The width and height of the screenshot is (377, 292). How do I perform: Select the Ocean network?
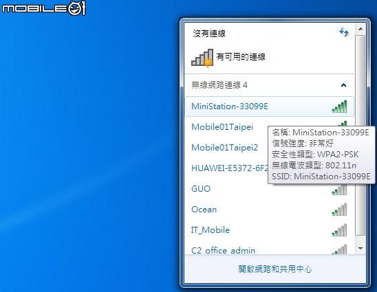[x=269, y=210]
